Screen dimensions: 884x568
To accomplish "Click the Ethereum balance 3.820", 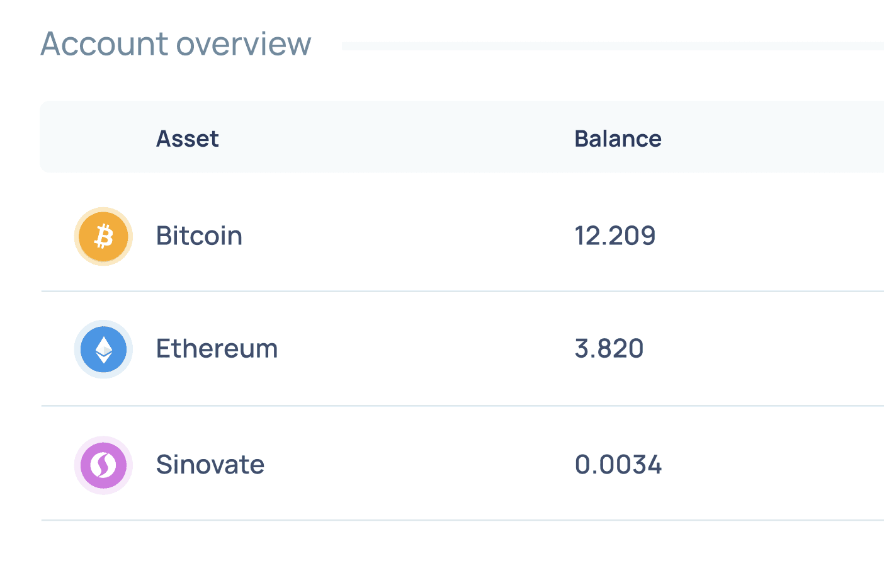I will click(609, 349).
